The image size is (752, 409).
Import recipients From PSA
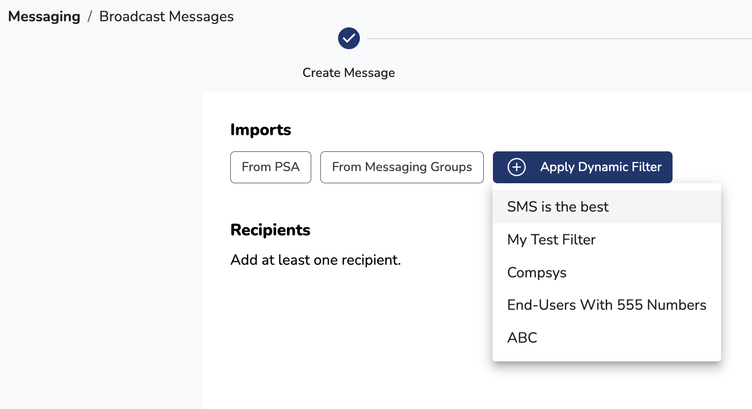click(x=270, y=167)
